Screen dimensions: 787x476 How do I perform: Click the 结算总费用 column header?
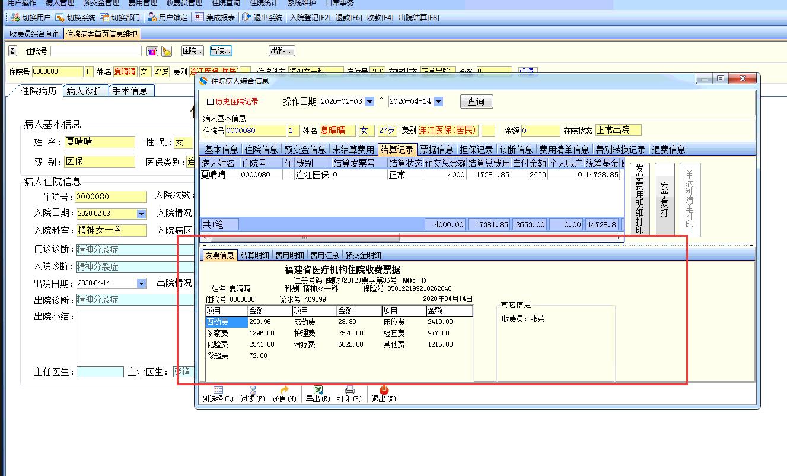coord(489,163)
